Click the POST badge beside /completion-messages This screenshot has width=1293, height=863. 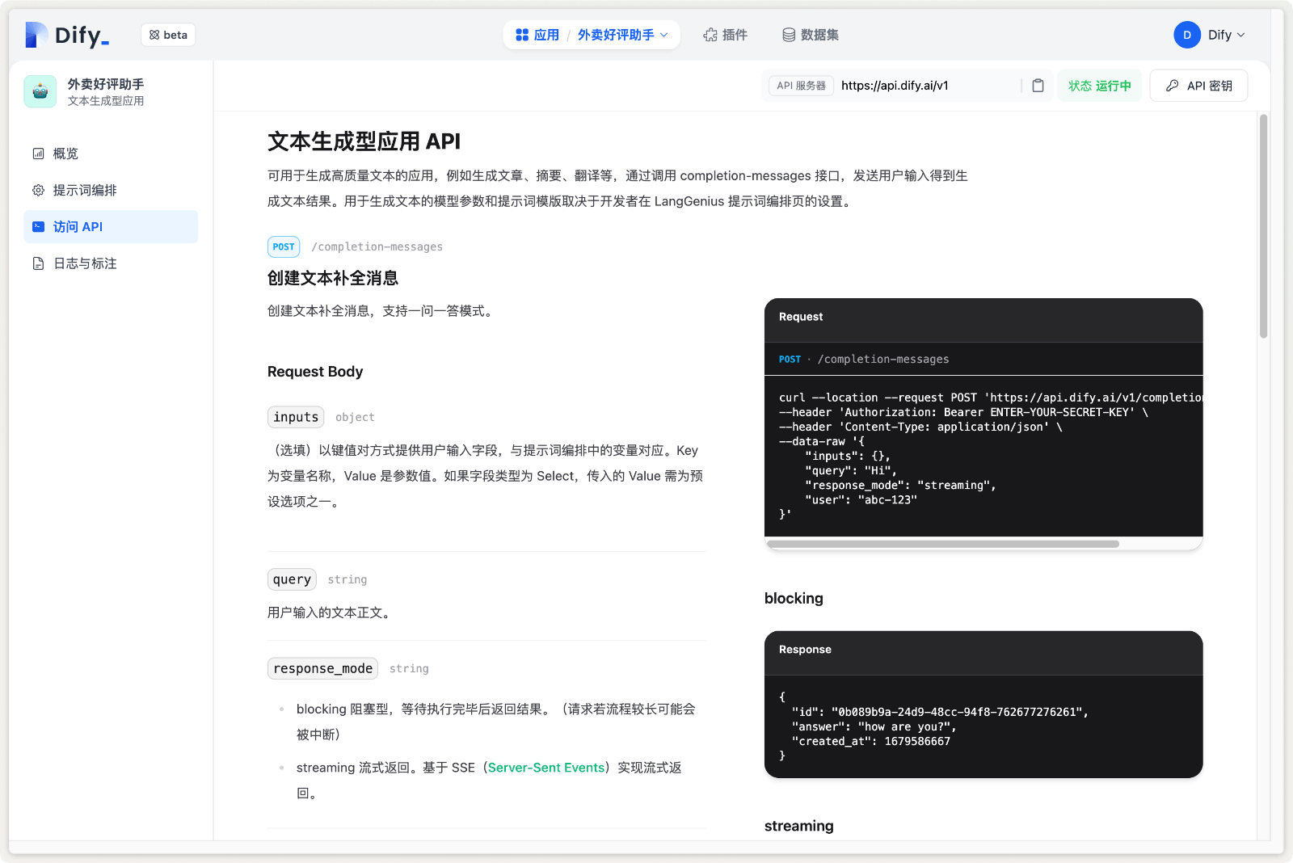click(284, 246)
